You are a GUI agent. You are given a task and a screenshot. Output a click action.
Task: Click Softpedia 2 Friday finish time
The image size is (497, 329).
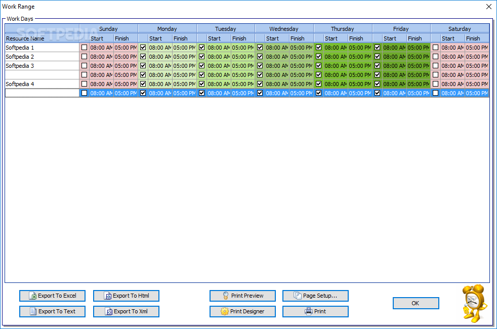click(x=419, y=56)
